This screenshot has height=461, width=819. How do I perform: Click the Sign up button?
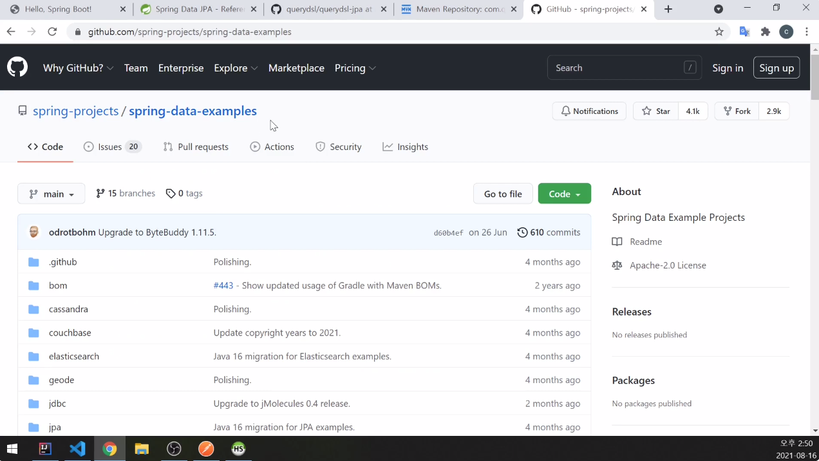[x=777, y=68]
